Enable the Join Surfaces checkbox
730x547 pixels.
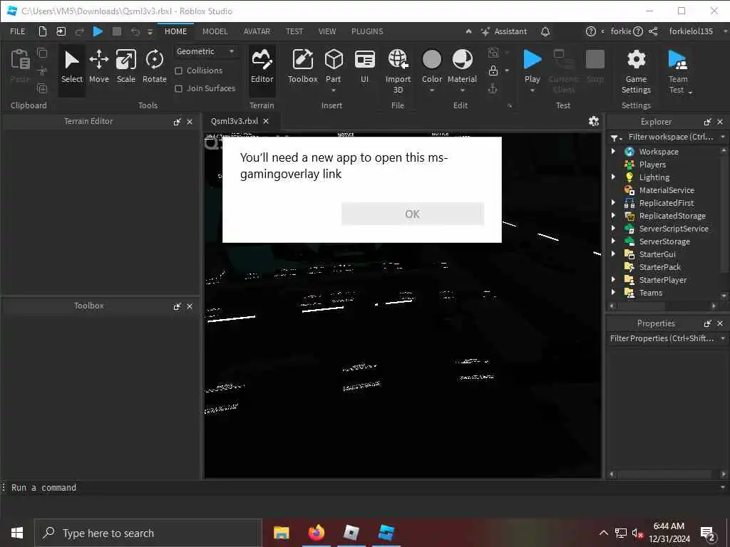178,88
